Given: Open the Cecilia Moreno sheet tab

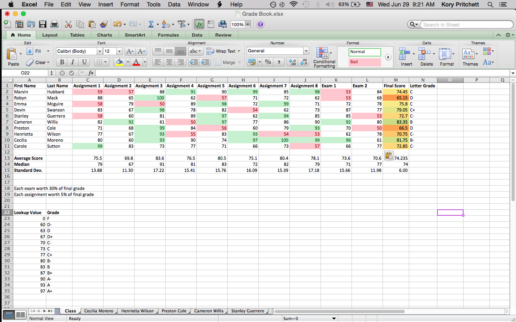Looking at the screenshot, I should [99, 311].
